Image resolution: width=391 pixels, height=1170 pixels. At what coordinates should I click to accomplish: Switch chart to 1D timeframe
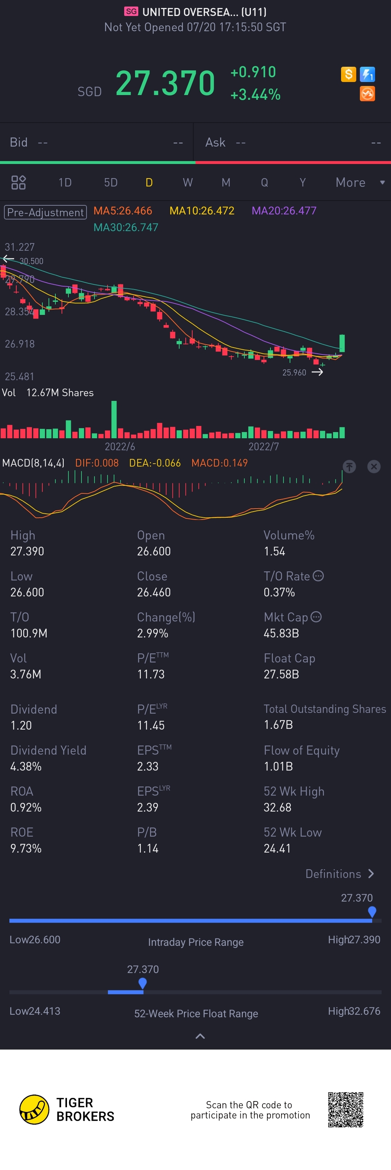[65, 182]
